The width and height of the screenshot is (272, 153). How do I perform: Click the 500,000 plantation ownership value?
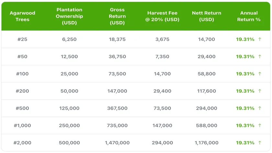point(69,143)
